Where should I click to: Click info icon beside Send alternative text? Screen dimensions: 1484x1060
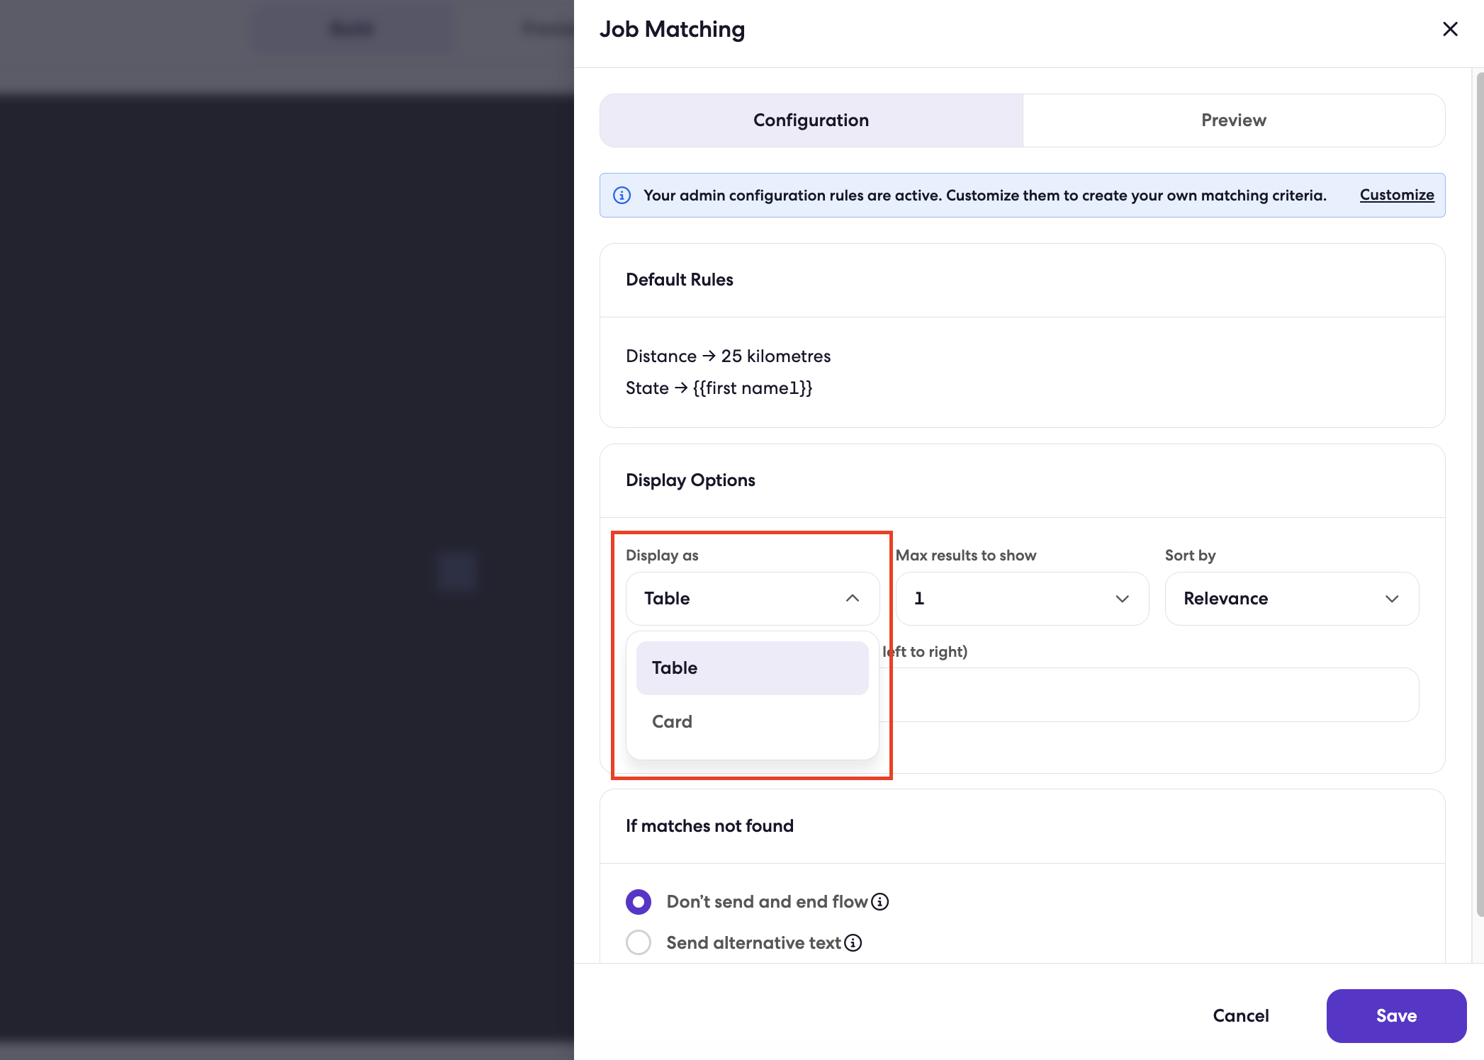click(x=853, y=942)
